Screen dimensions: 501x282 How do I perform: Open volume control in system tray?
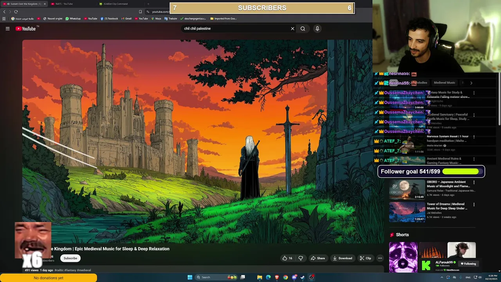[x=480, y=277]
